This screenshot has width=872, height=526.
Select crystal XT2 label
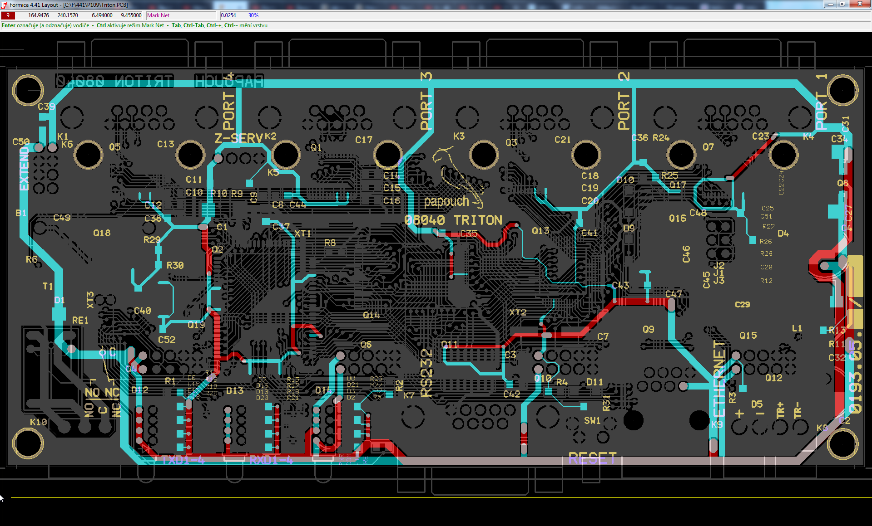[x=518, y=312]
